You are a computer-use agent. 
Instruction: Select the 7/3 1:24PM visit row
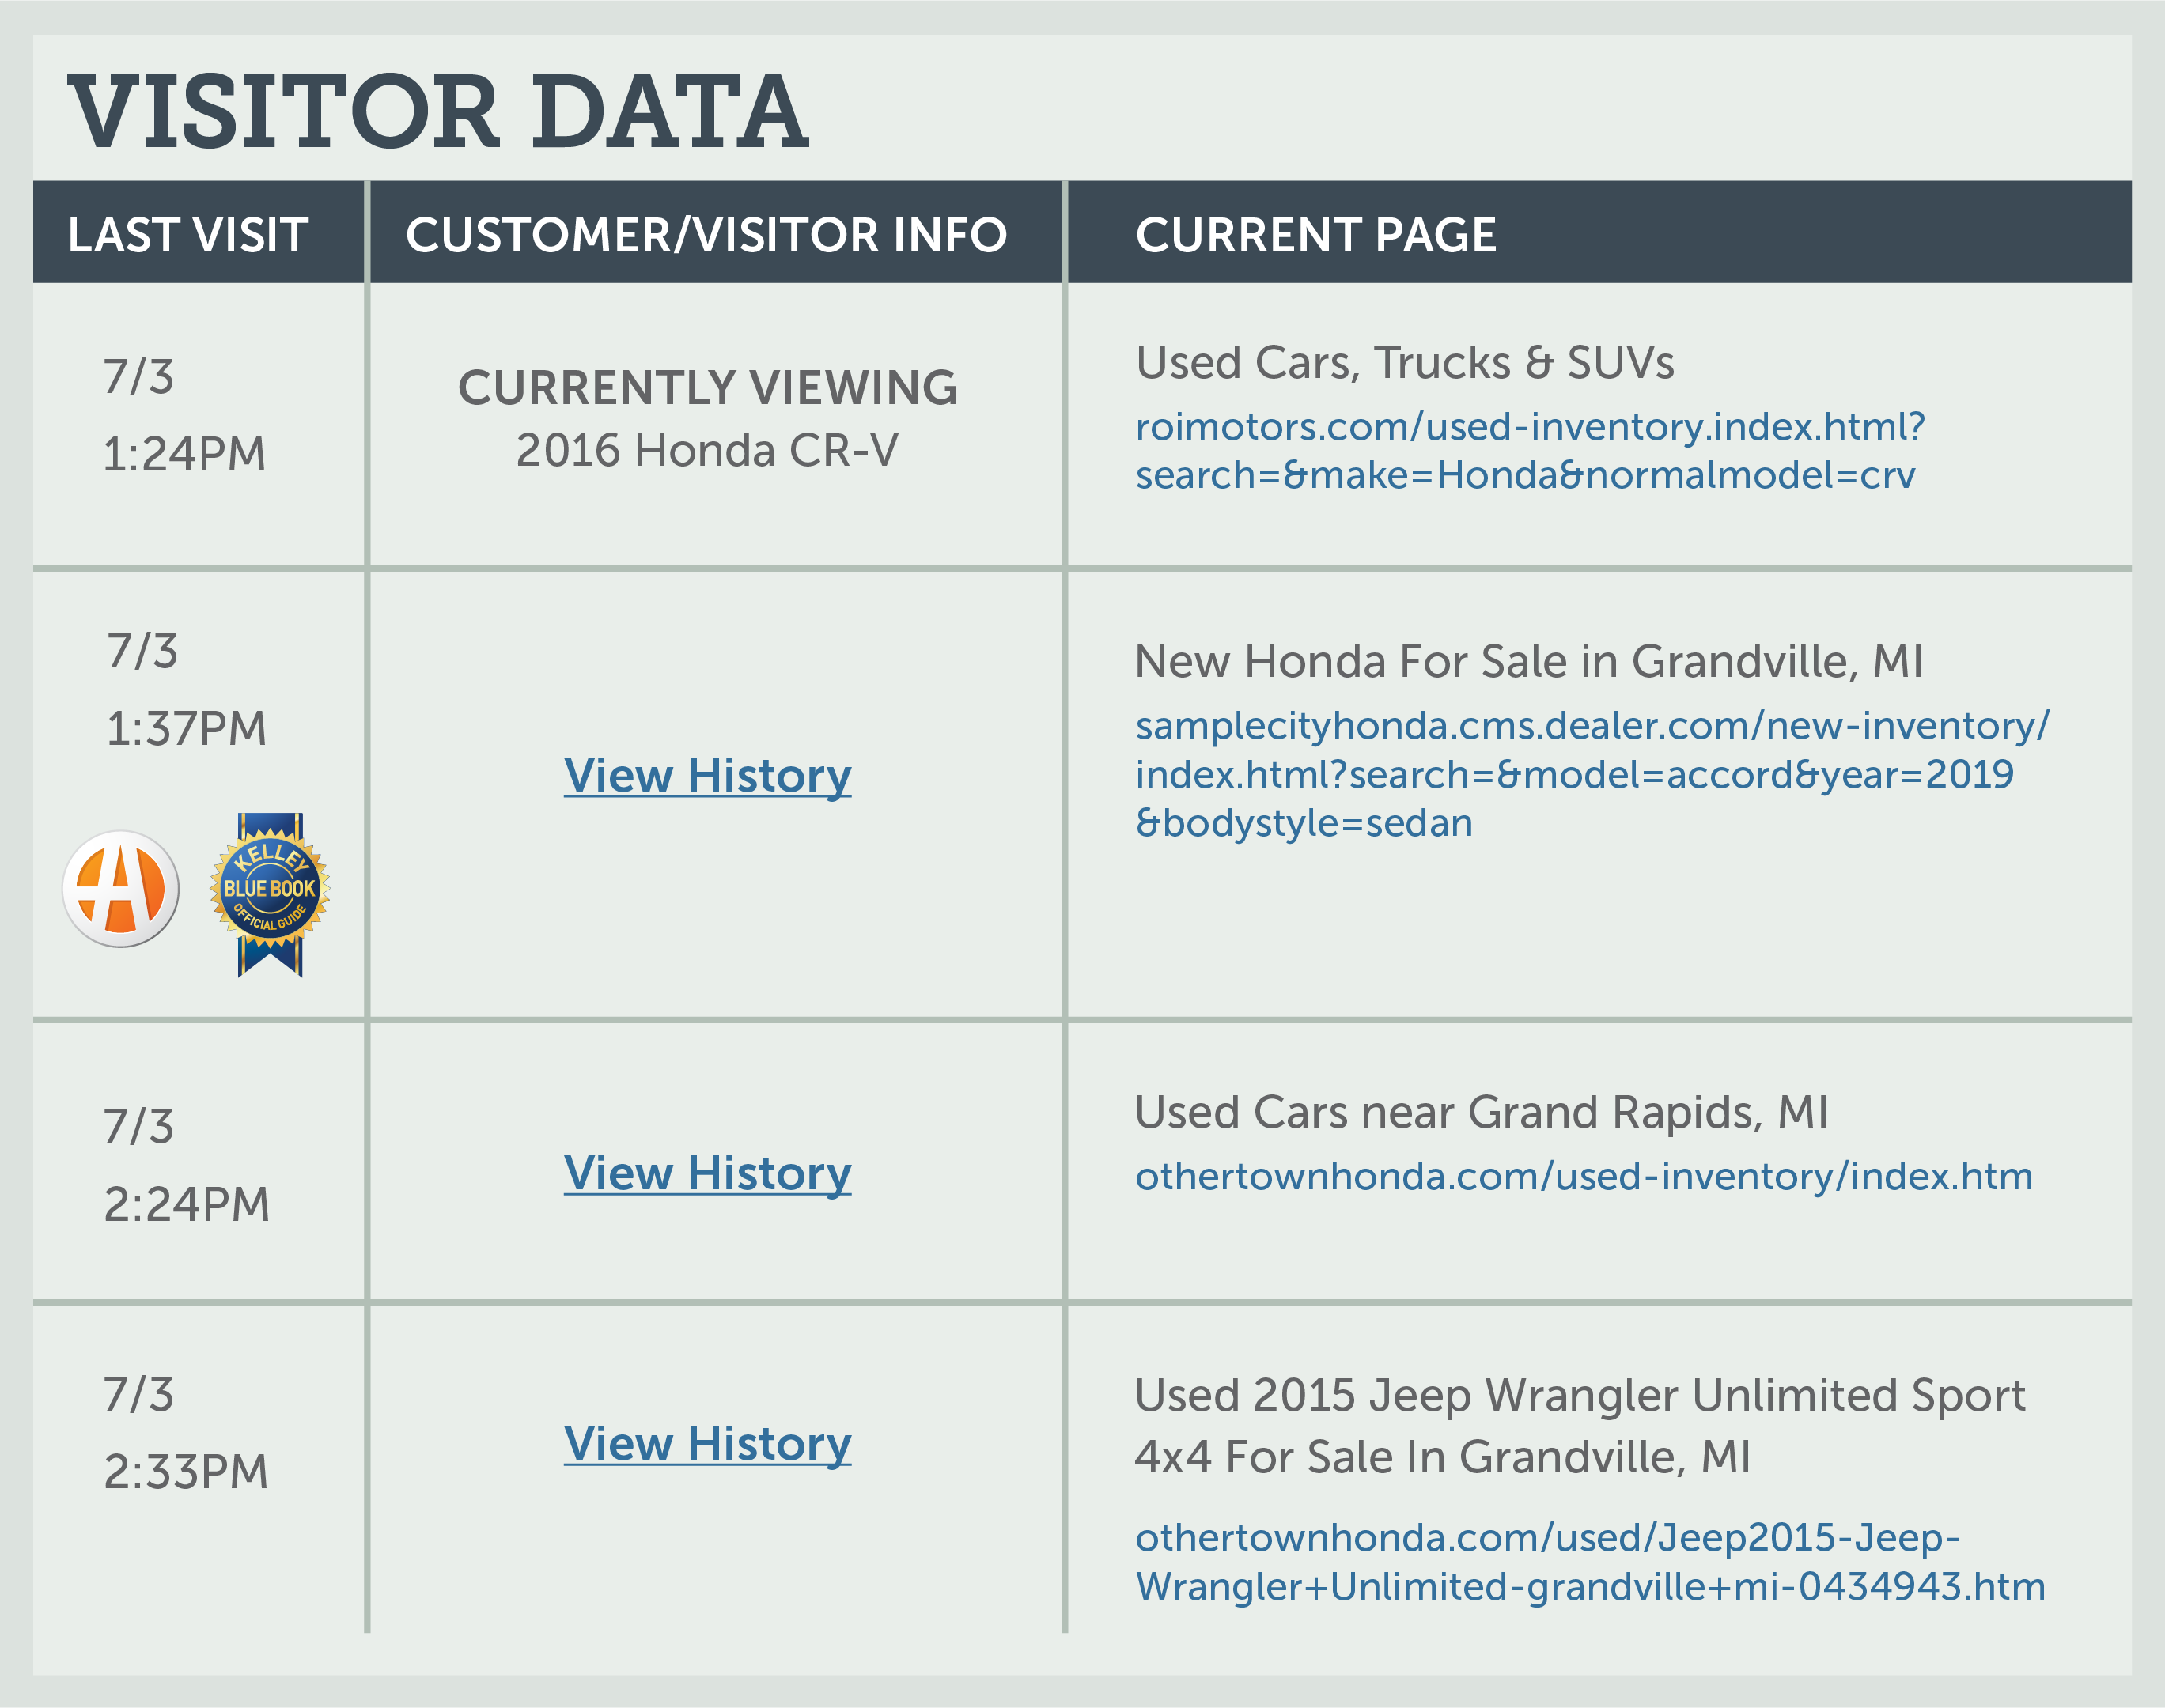pos(1082,425)
